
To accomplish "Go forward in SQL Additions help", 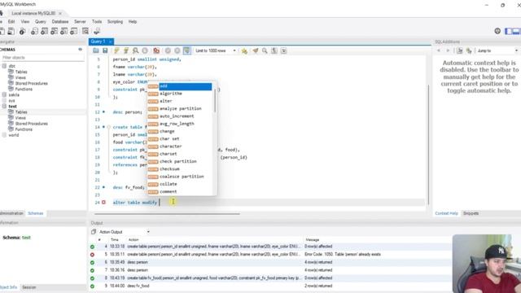I will tap(448, 50).
